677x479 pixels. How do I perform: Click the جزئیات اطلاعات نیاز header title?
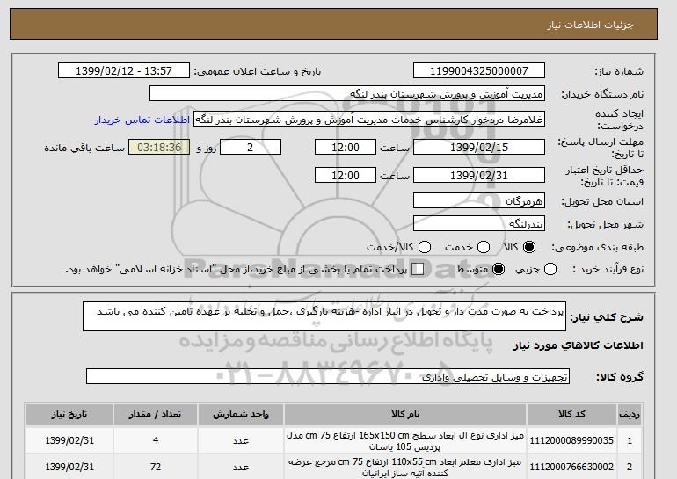pos(590,25)
